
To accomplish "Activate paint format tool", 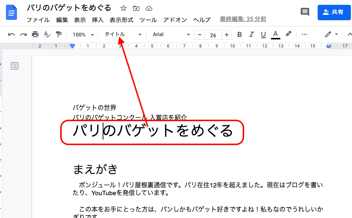I will [x=59, y=35].
